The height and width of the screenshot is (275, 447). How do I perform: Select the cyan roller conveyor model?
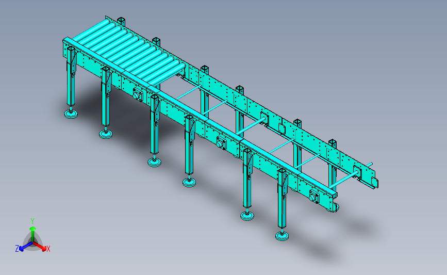(220, 128)
